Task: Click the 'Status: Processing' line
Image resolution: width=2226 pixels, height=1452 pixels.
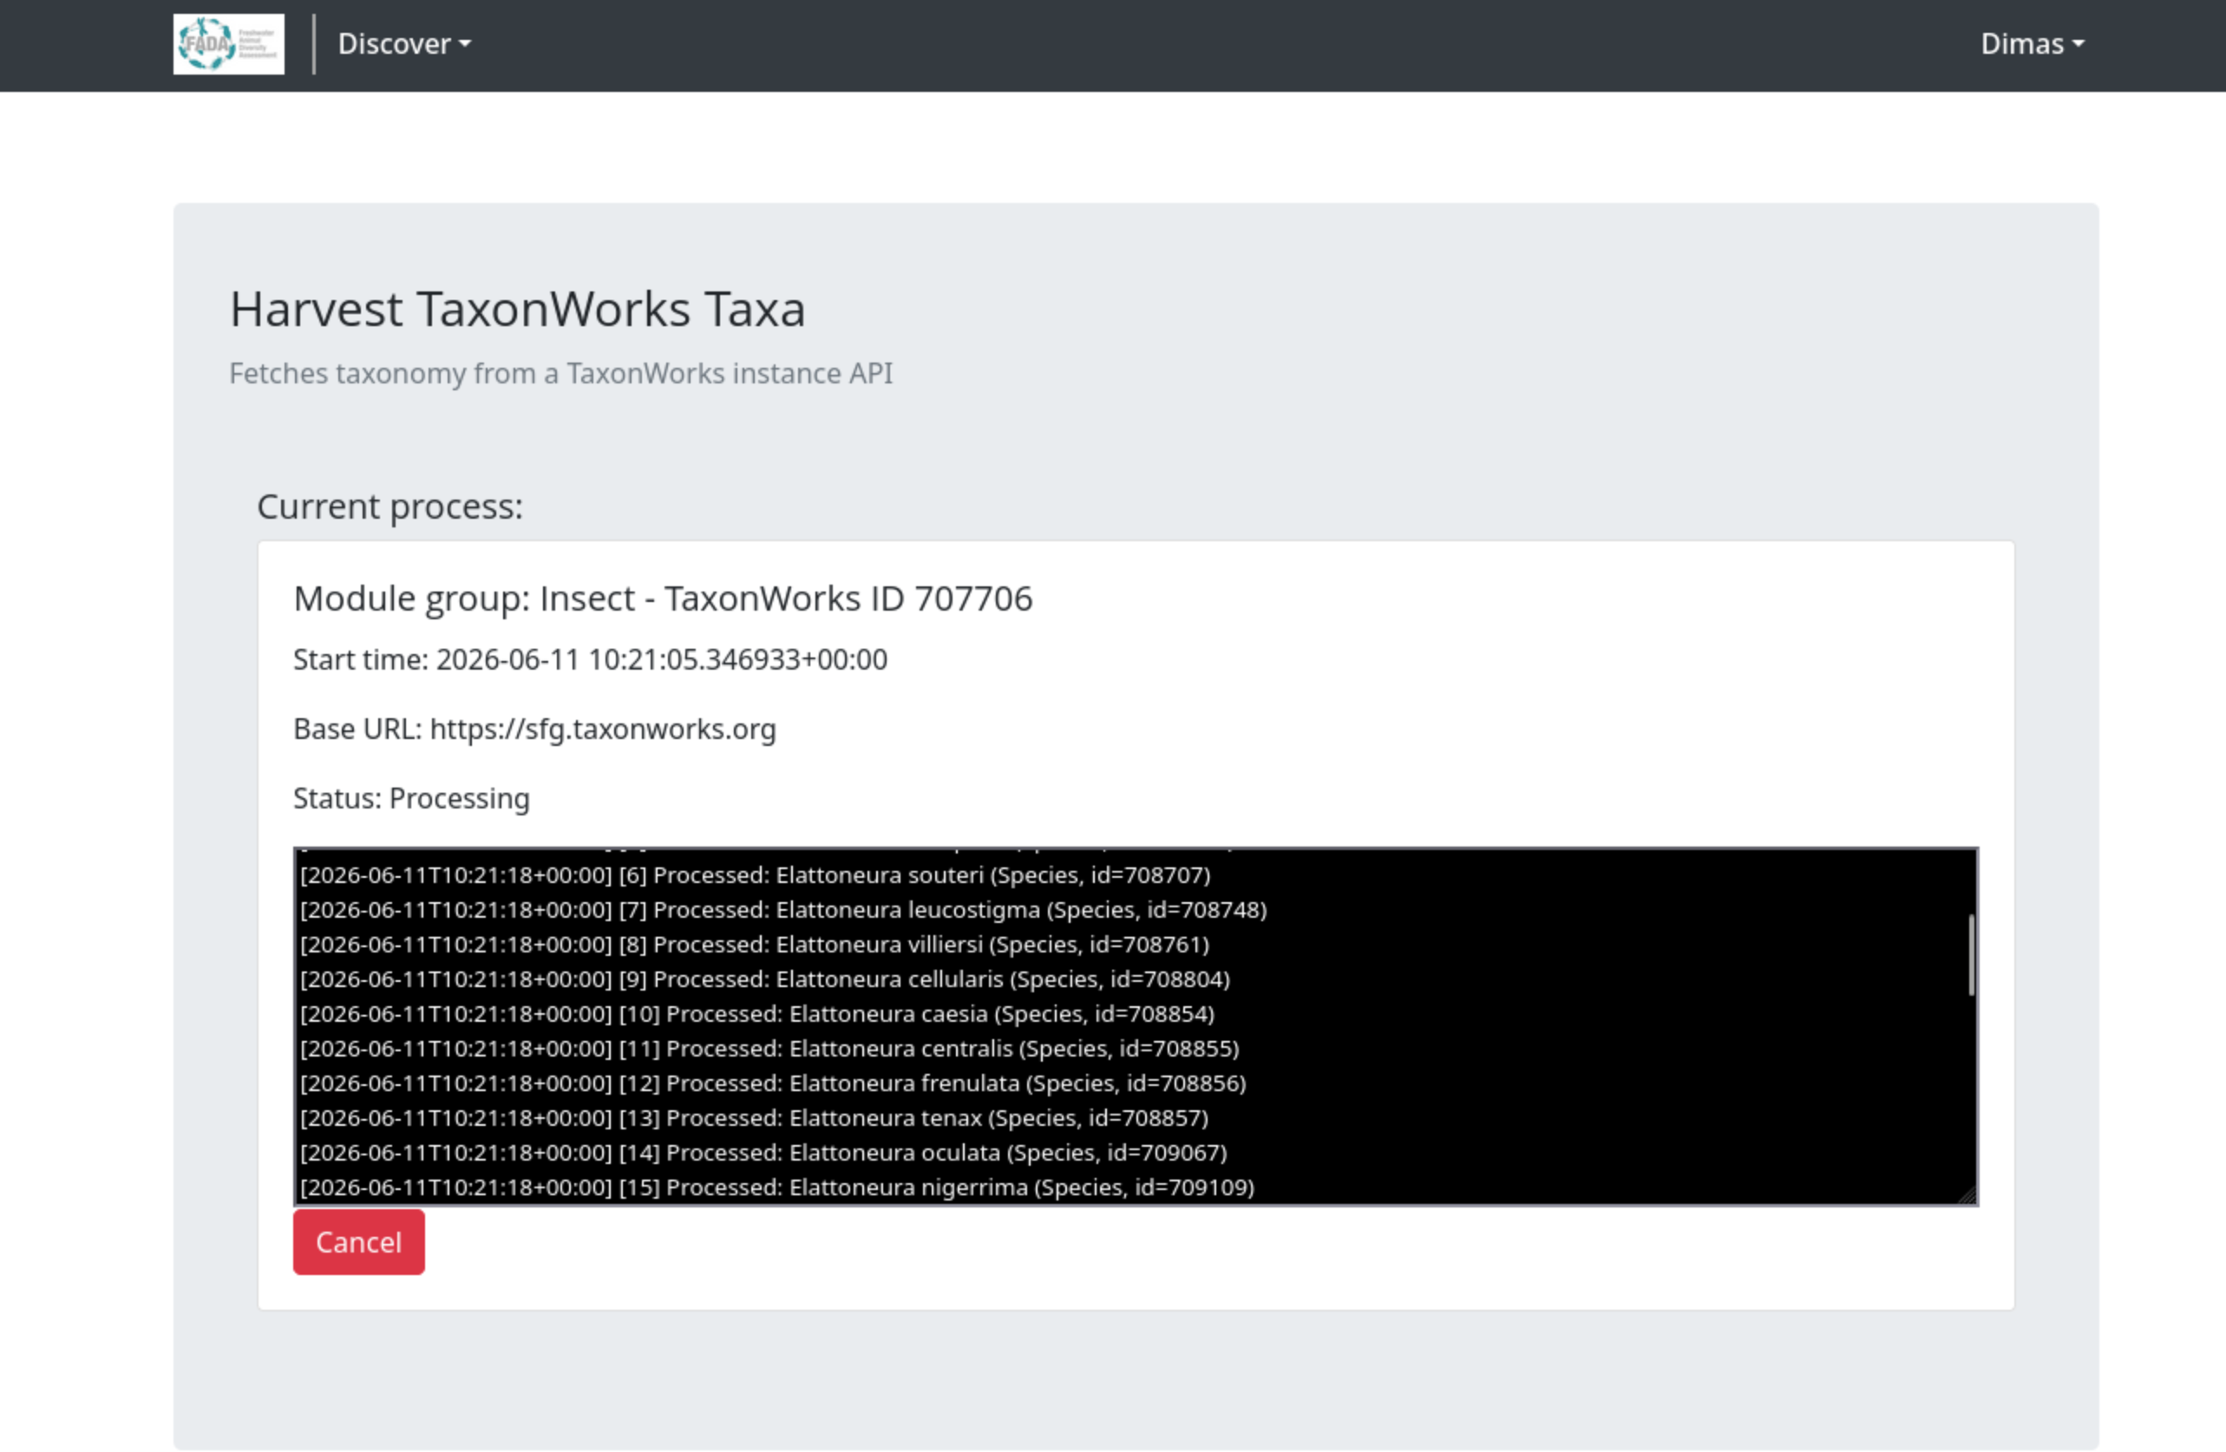Action: click(x=411, y=799)
